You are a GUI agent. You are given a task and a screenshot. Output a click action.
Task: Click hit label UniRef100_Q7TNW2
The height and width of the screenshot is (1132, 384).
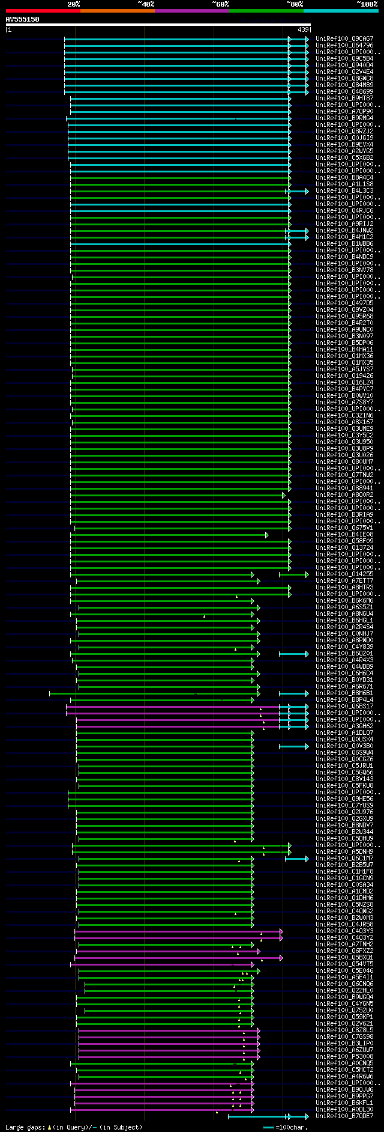[344, 475]
